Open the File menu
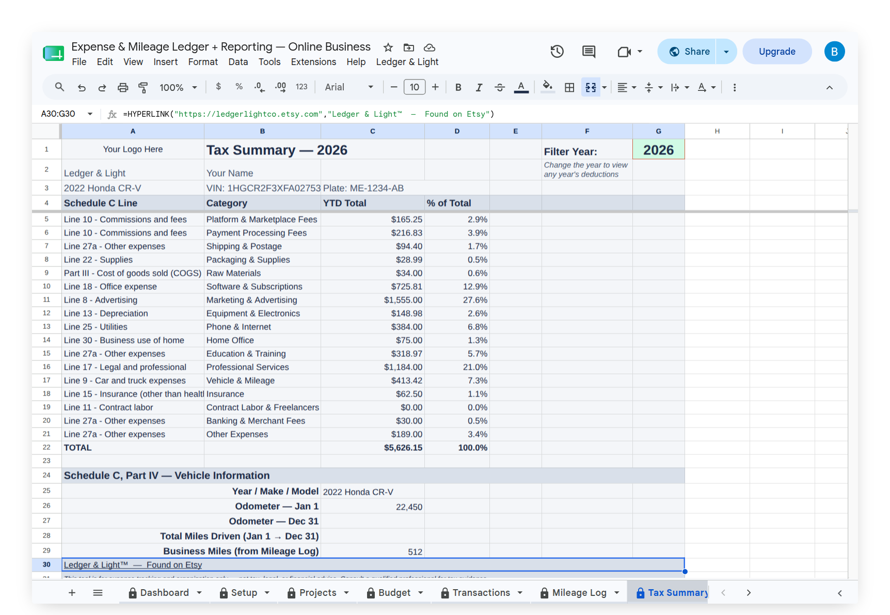 pos(79,62)
